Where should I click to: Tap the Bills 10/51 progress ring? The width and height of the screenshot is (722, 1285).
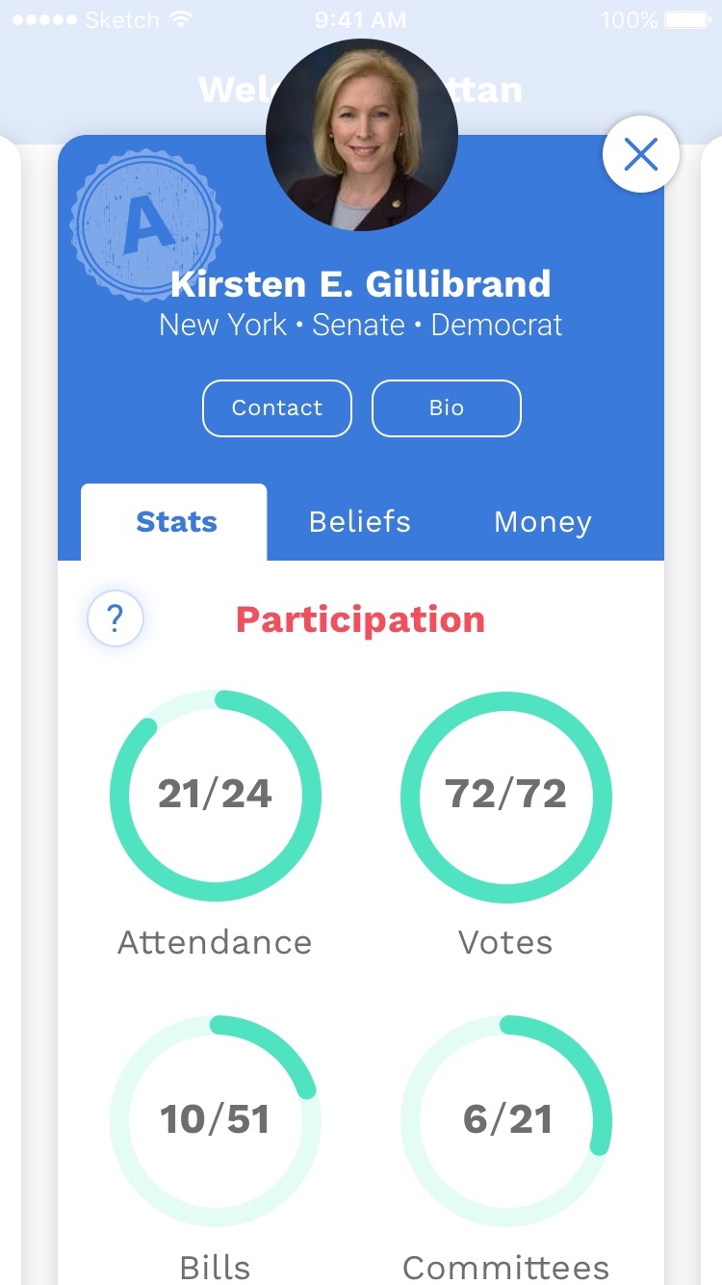pyautogui.click(x=216, y=1120)
